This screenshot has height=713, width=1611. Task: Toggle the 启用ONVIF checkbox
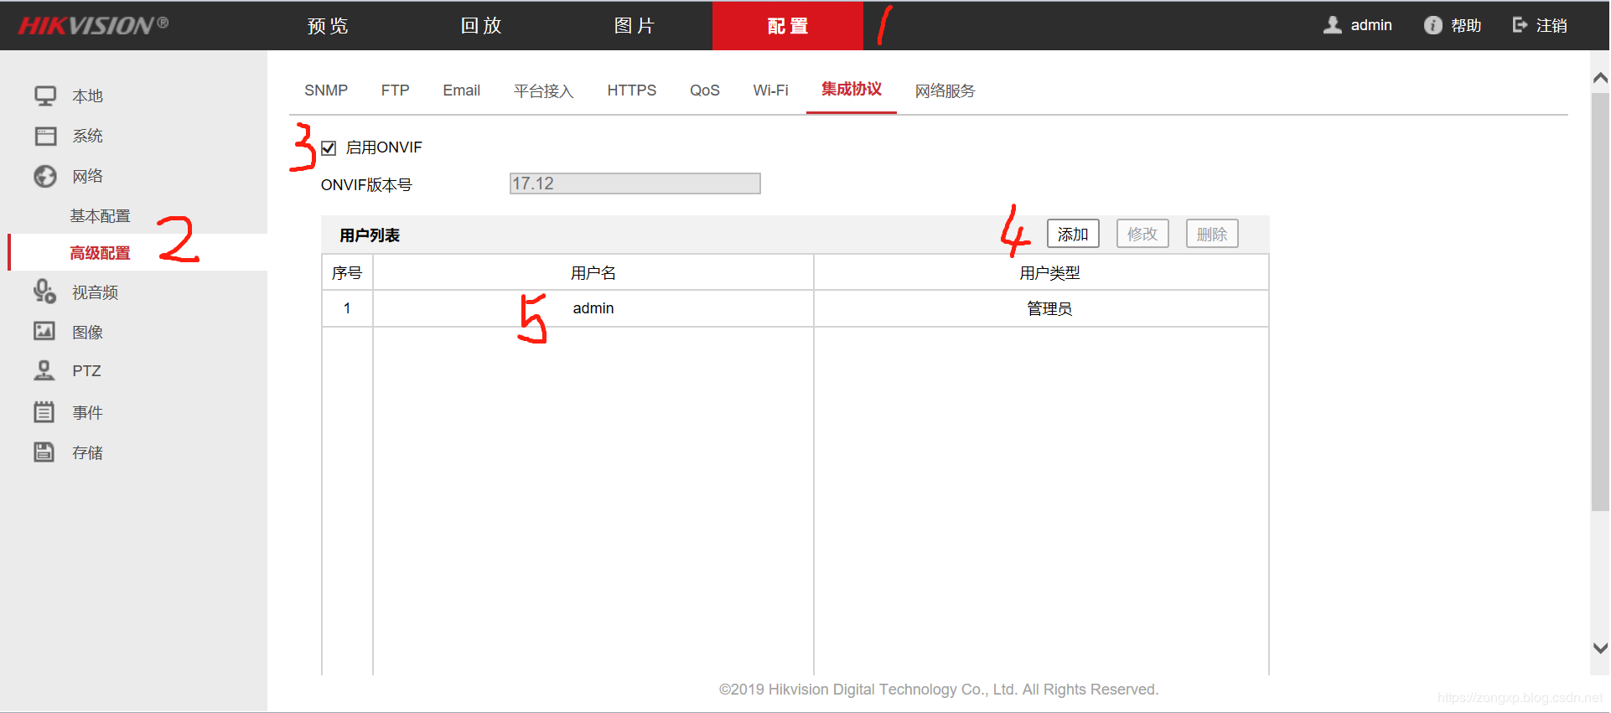(329, 148)
